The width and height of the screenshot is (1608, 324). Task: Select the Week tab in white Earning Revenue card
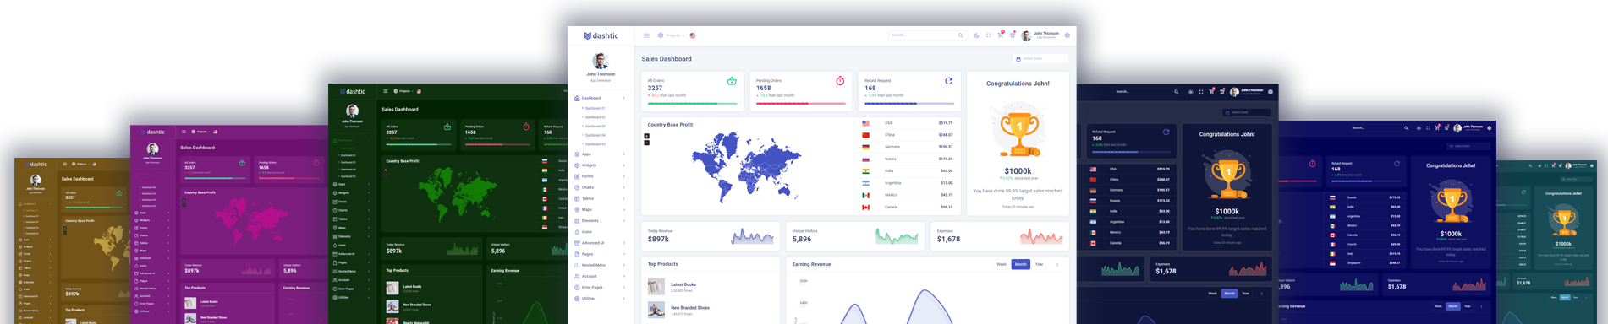[1002, 264]
